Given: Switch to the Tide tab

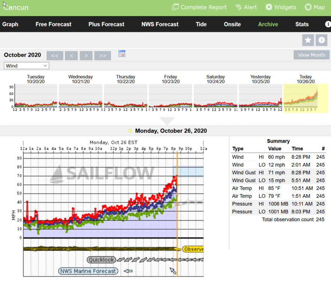Looking at the screenshot, I should click(201, 24).
